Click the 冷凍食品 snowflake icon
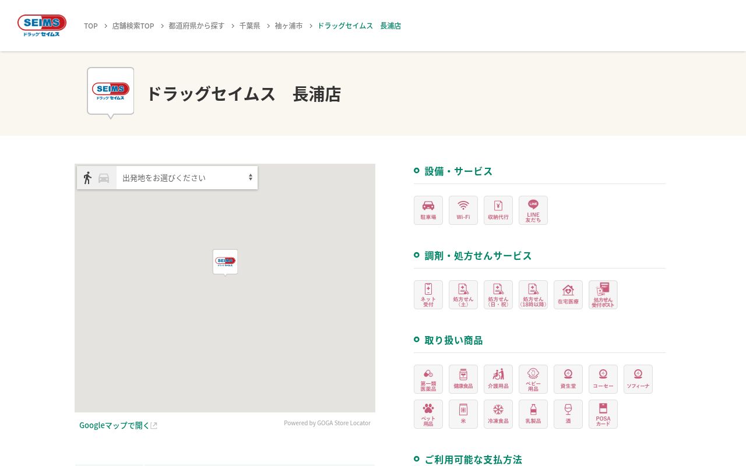This screenshot has width=746, height=466. (x=498, y=414)
